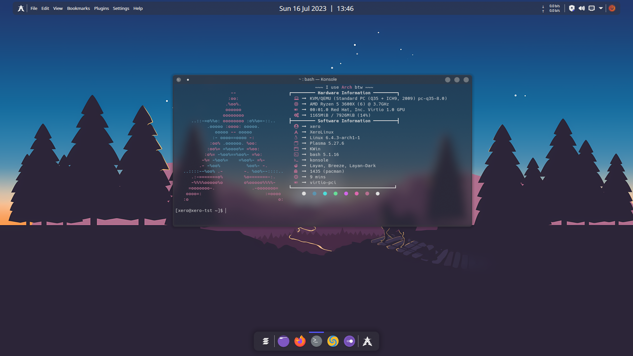Screen dimensions: 633x356
Task: Open the Edit menu
Action: (45, 8)
